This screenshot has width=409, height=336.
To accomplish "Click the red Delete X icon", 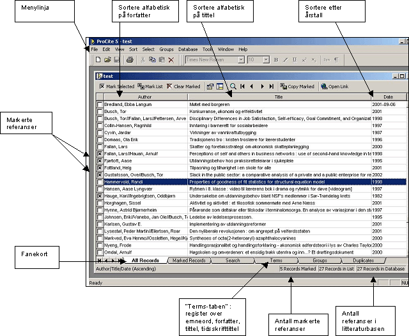I will 171,60.
